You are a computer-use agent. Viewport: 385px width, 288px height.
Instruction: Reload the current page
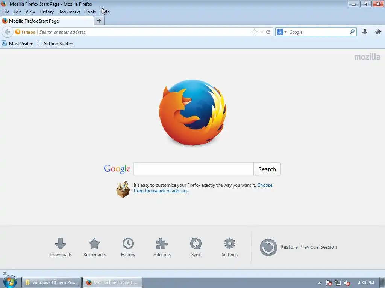pos(268,32)
